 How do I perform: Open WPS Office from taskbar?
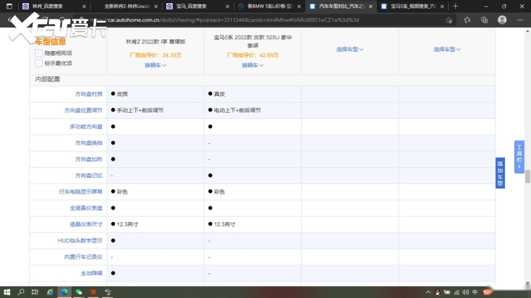tap(93, 292)
